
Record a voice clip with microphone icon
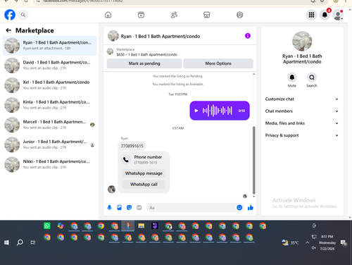109,208
